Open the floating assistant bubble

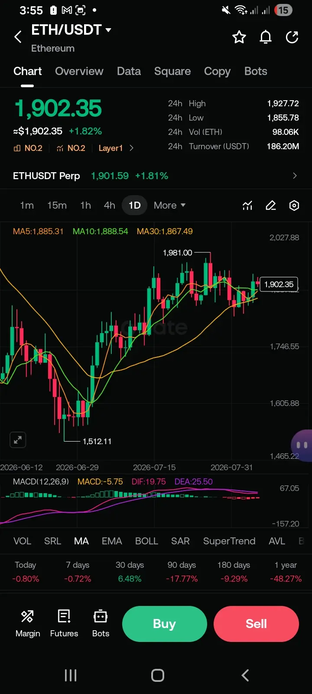(x=302, y=445)
